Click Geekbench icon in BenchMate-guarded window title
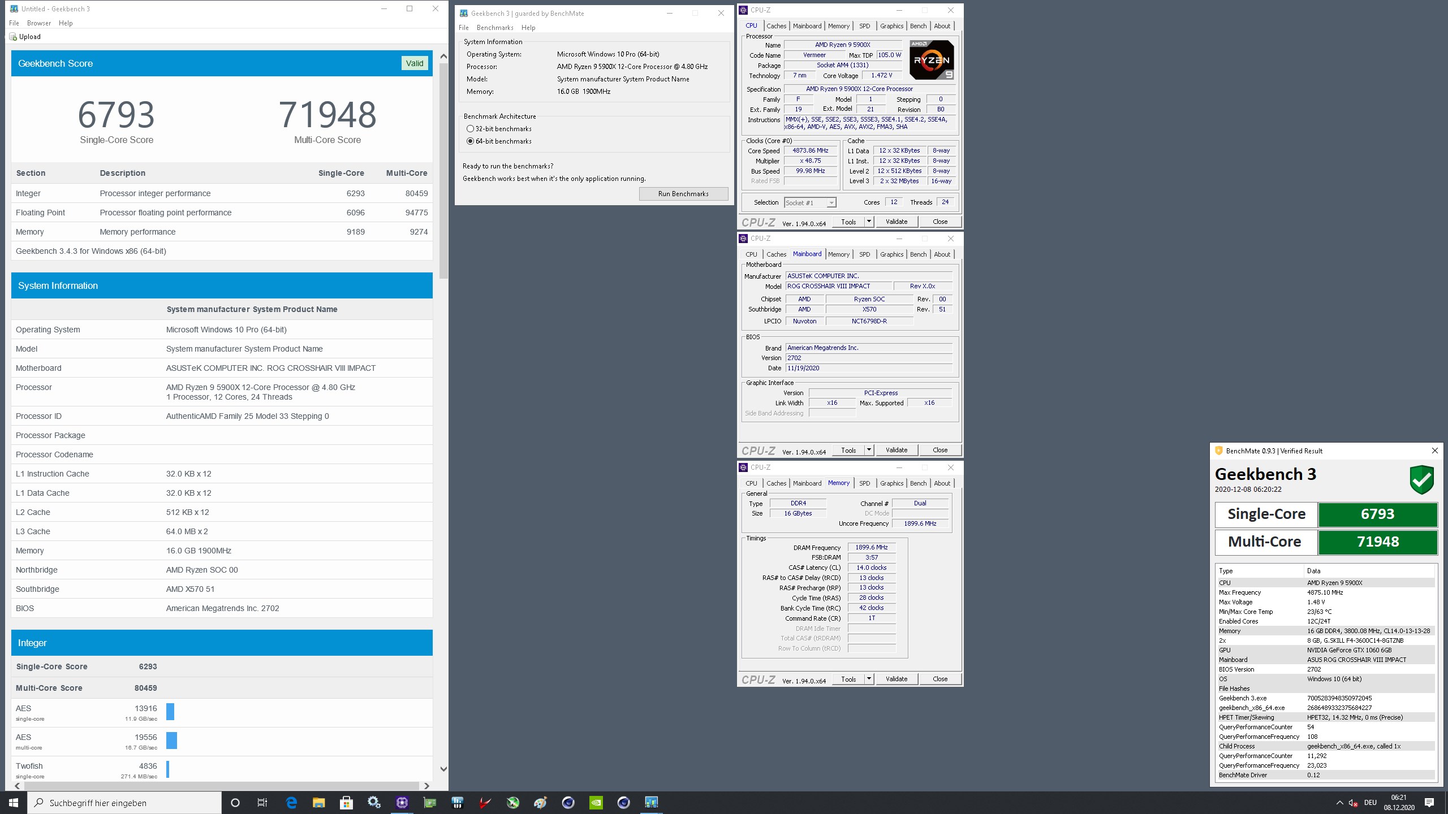 coord(464,13)
